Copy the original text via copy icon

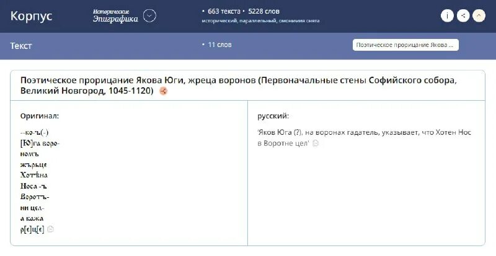click(50, 229)
